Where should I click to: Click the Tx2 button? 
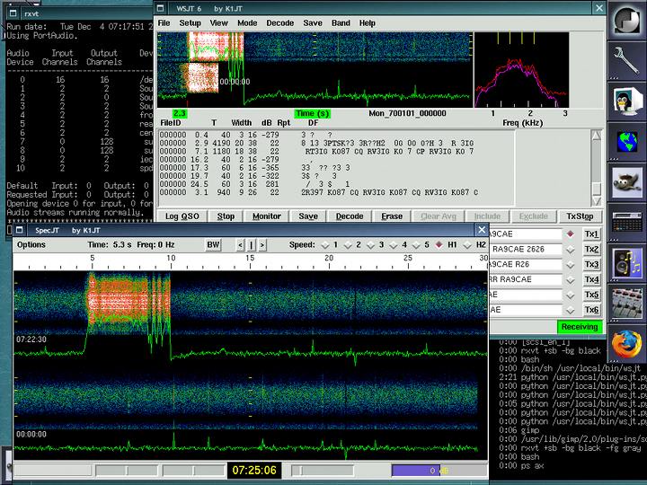591,250
